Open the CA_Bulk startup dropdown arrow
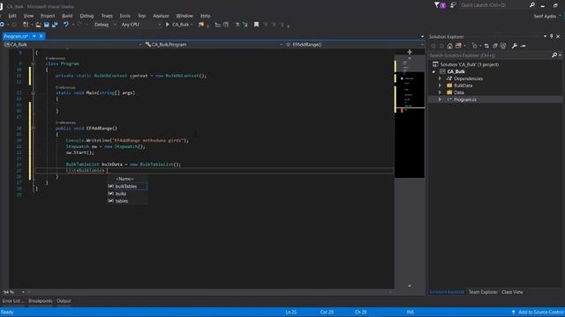Viewport: 565px width, 317px height. tap(192, 25)
